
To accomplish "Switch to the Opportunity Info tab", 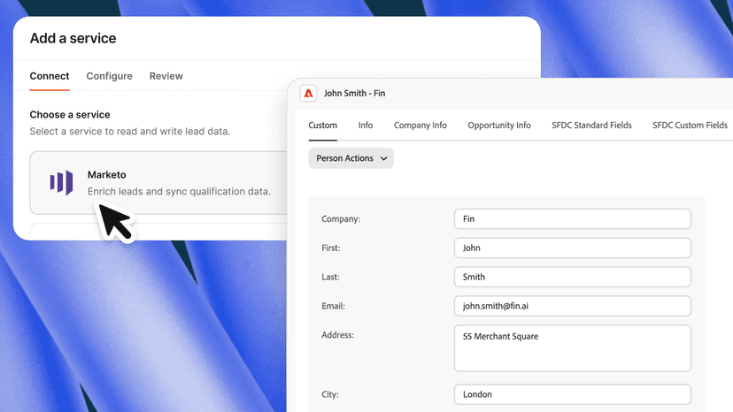I will (499, 126).
